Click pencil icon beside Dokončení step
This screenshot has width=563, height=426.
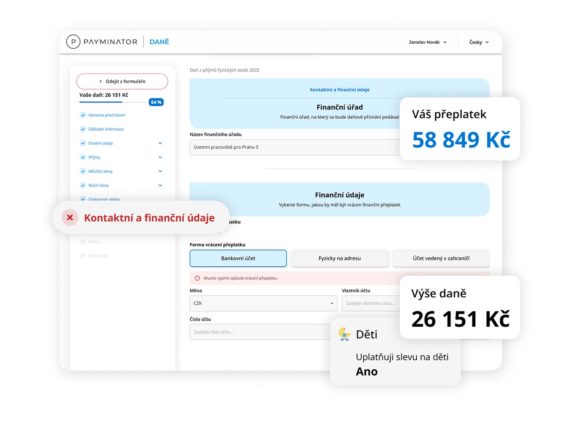click(83, 255)
